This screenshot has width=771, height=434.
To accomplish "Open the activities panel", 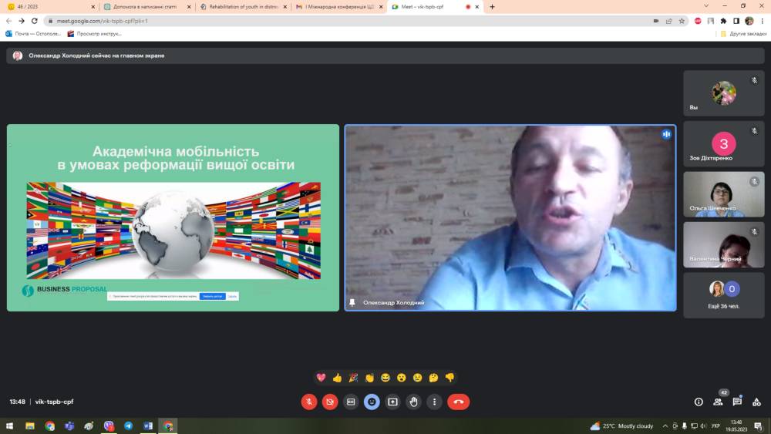I will point(756,402).
